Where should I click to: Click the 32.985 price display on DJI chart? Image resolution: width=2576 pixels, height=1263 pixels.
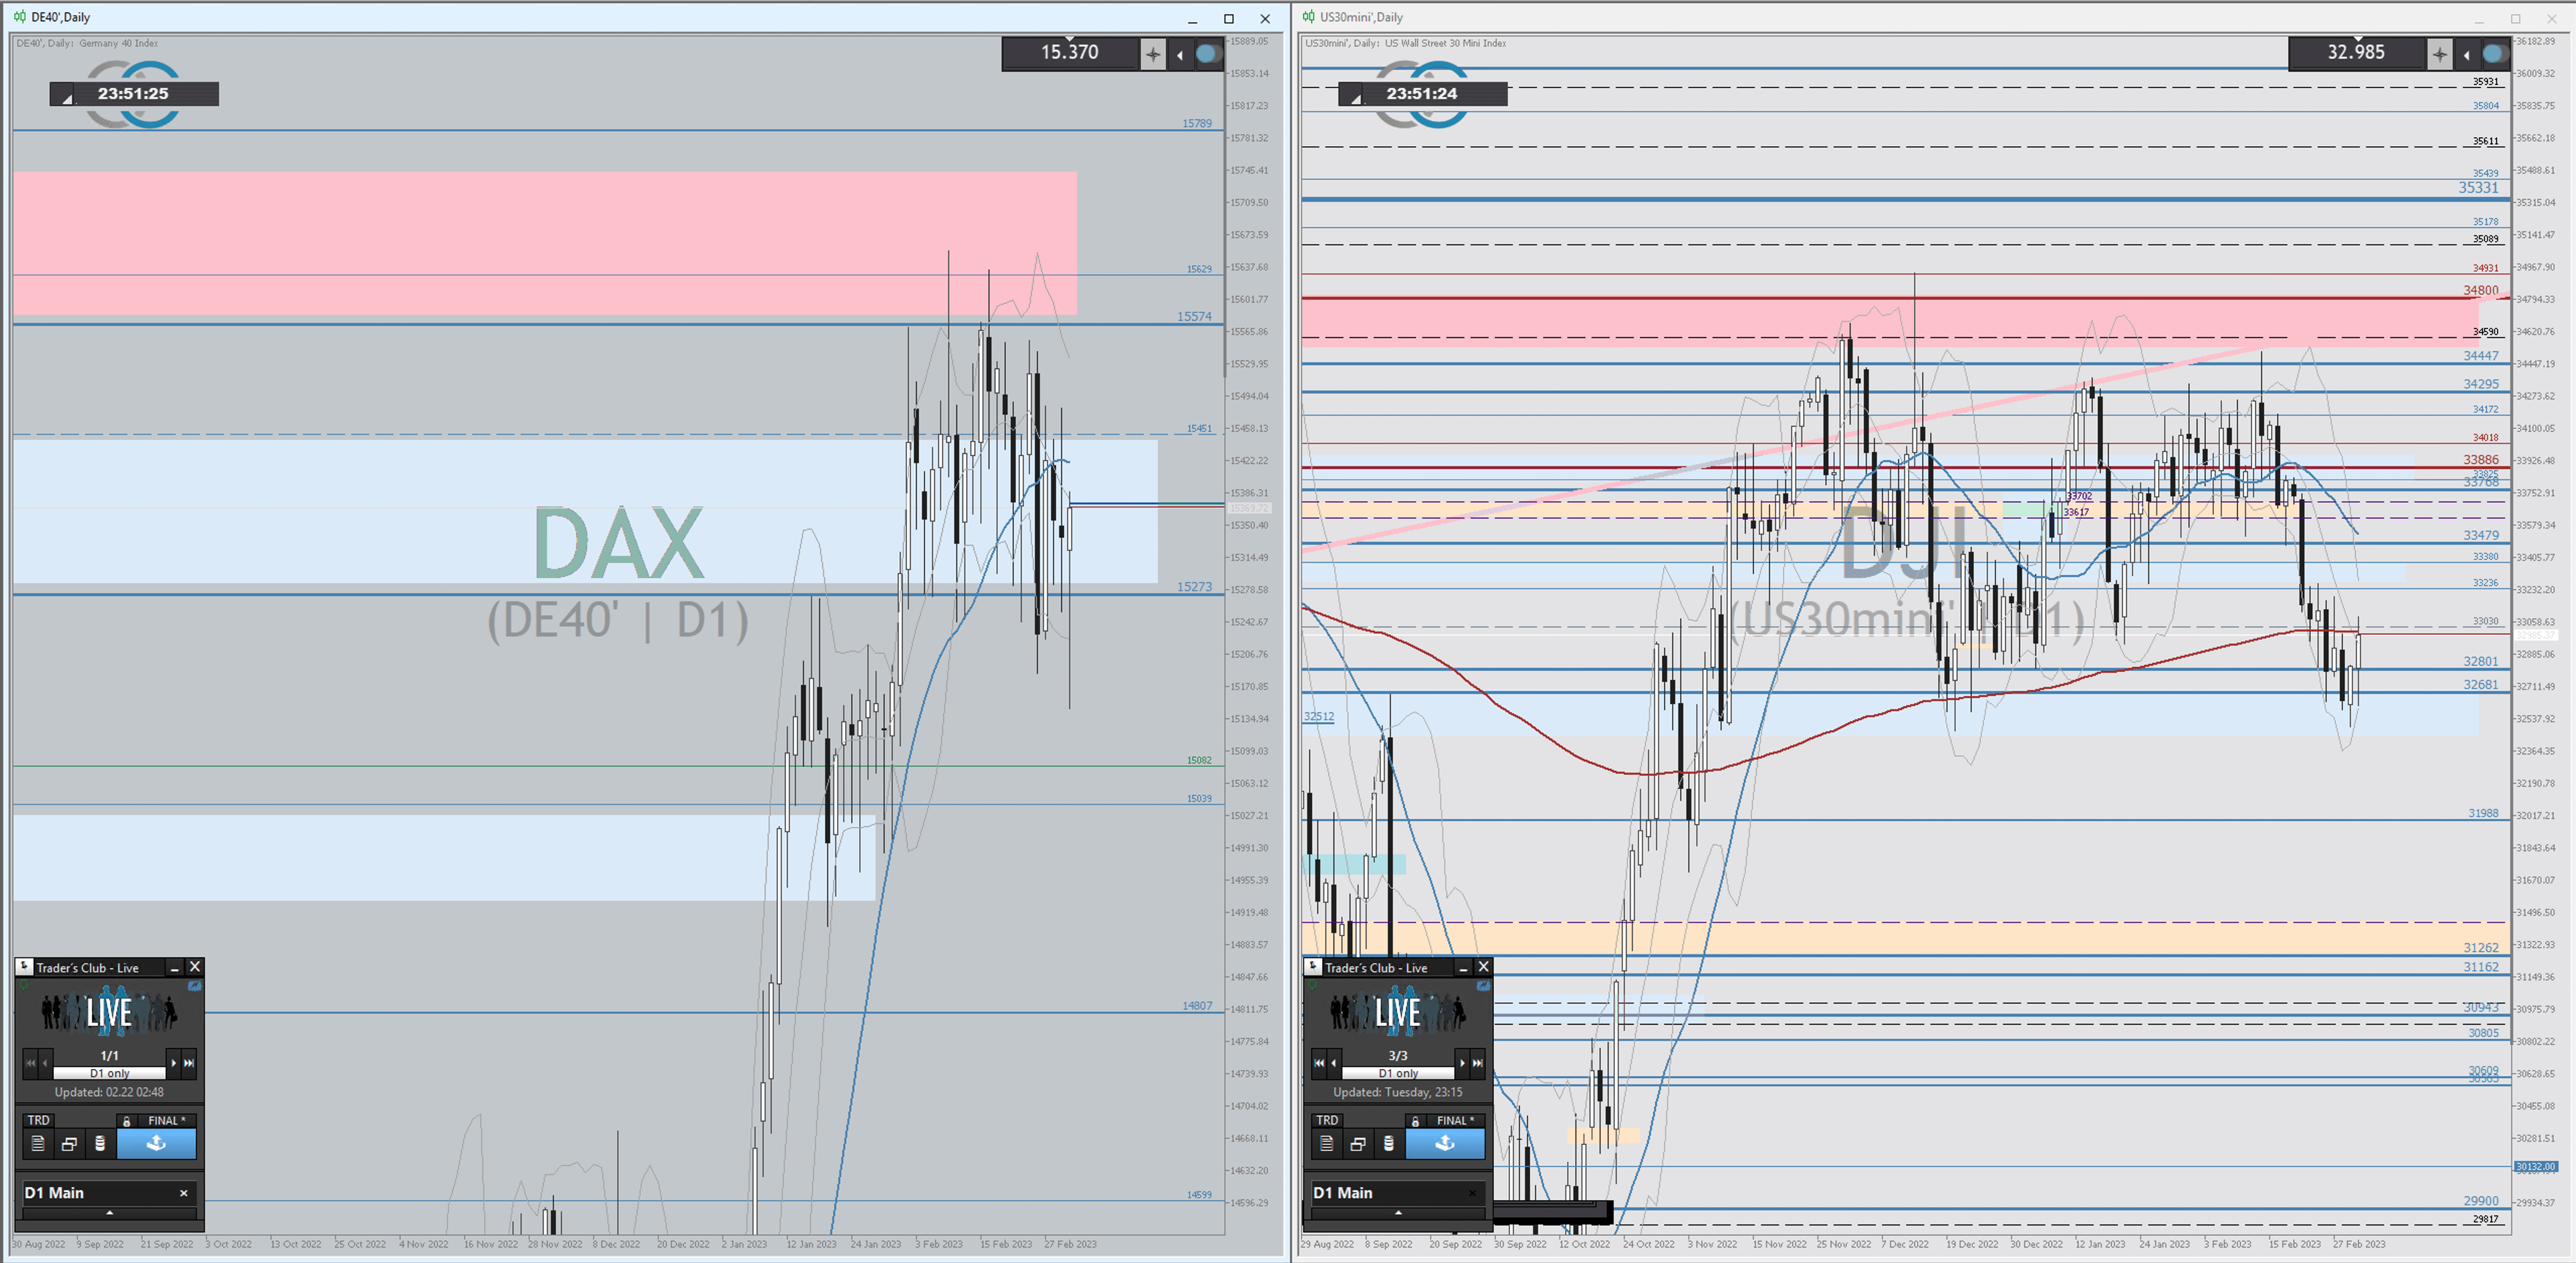click(2356, 52)
